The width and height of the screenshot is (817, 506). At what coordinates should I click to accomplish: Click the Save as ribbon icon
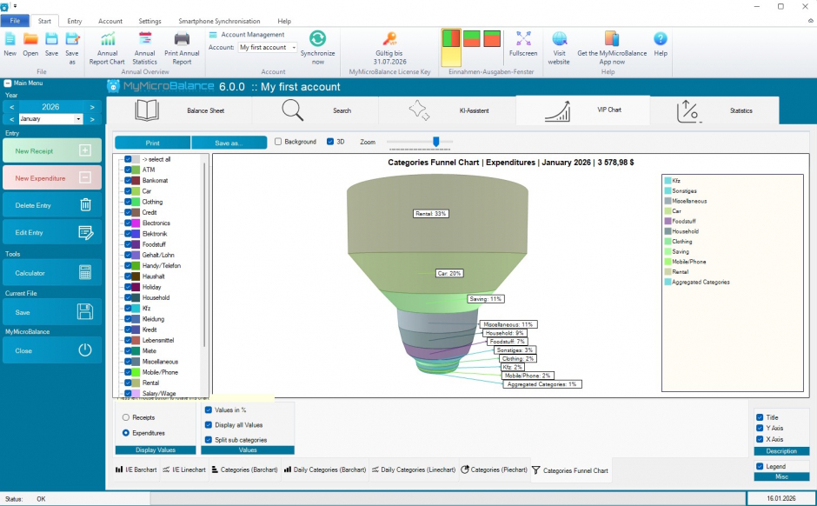(x=72, y=39)
